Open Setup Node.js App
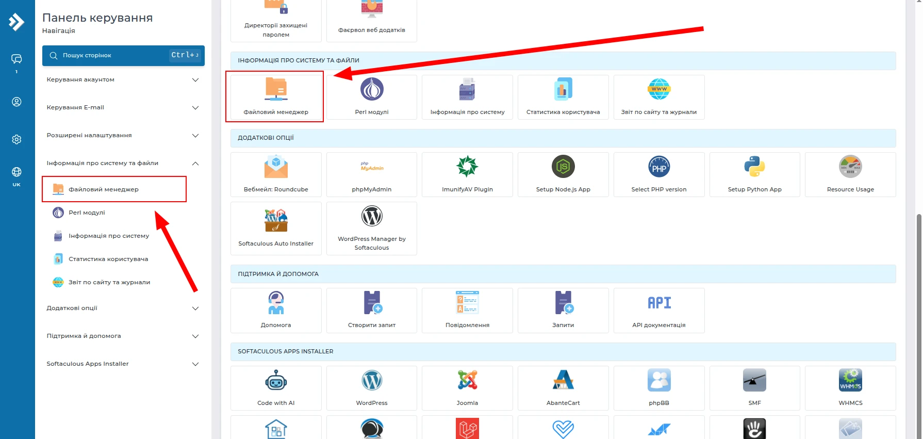Viewport: 923px width, 439px height. click(563, 174)
